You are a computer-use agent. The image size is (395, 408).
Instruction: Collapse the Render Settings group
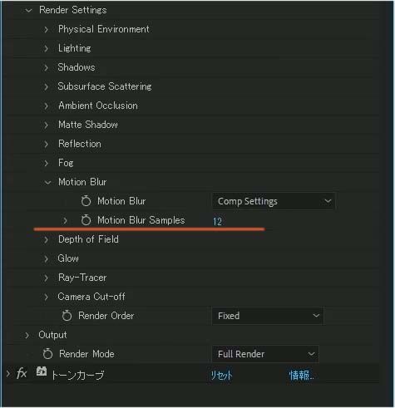pyautogui.click(x=29, y=11)
